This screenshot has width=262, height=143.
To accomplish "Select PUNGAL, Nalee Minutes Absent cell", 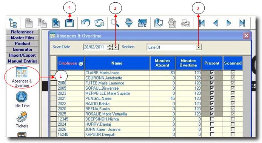I will click(x=162, y=98).
